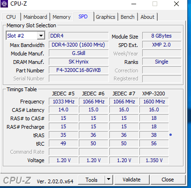
Task: Click the Single ranks value
Action: pos(161,62)
